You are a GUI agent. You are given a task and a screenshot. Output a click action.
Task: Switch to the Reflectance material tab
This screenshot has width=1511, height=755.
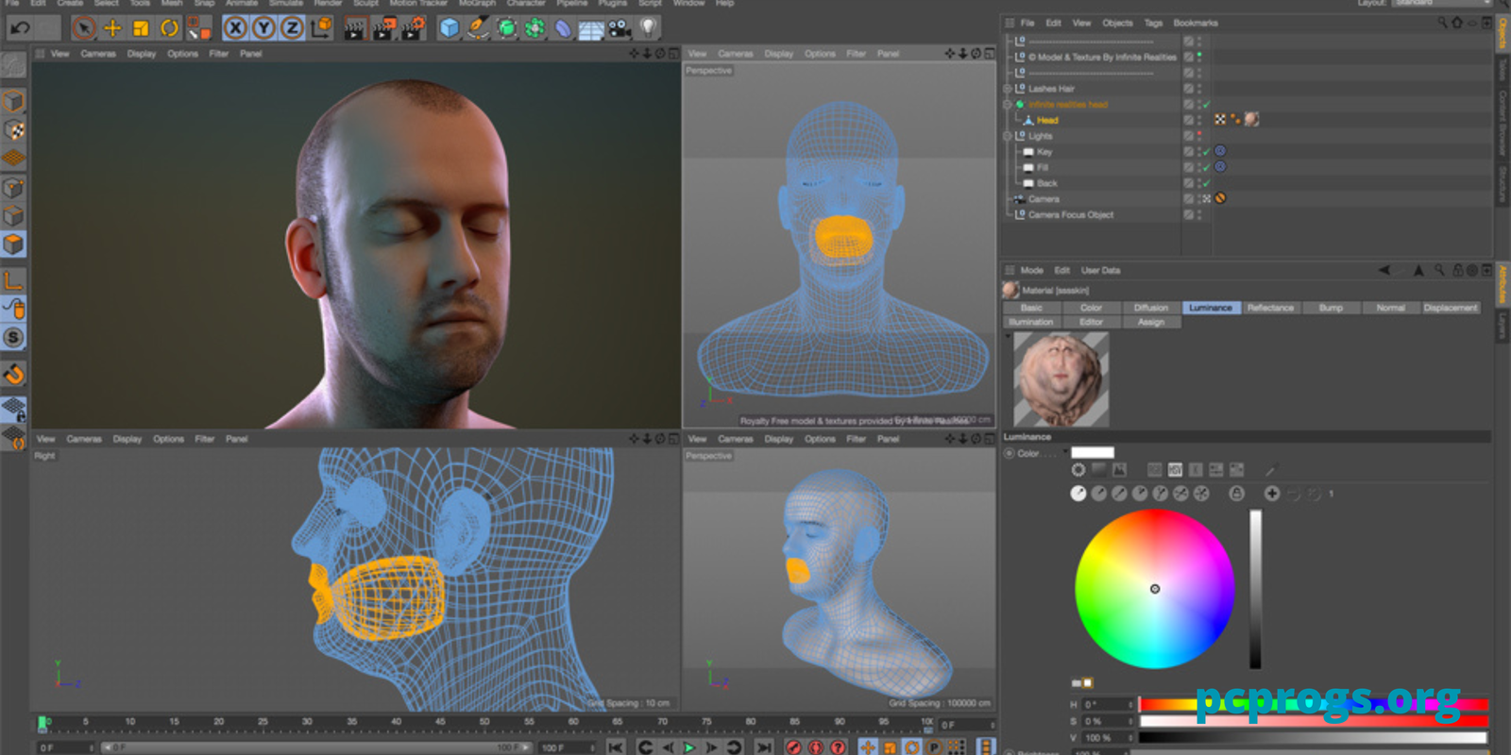pyautogui.click(x=1270, y=308)
